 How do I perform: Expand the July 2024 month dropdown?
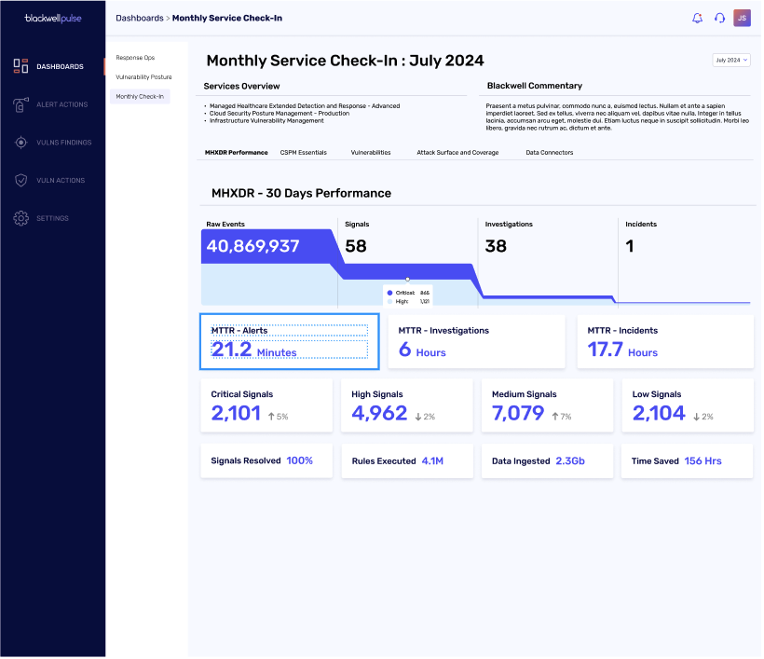pos(730,60)
